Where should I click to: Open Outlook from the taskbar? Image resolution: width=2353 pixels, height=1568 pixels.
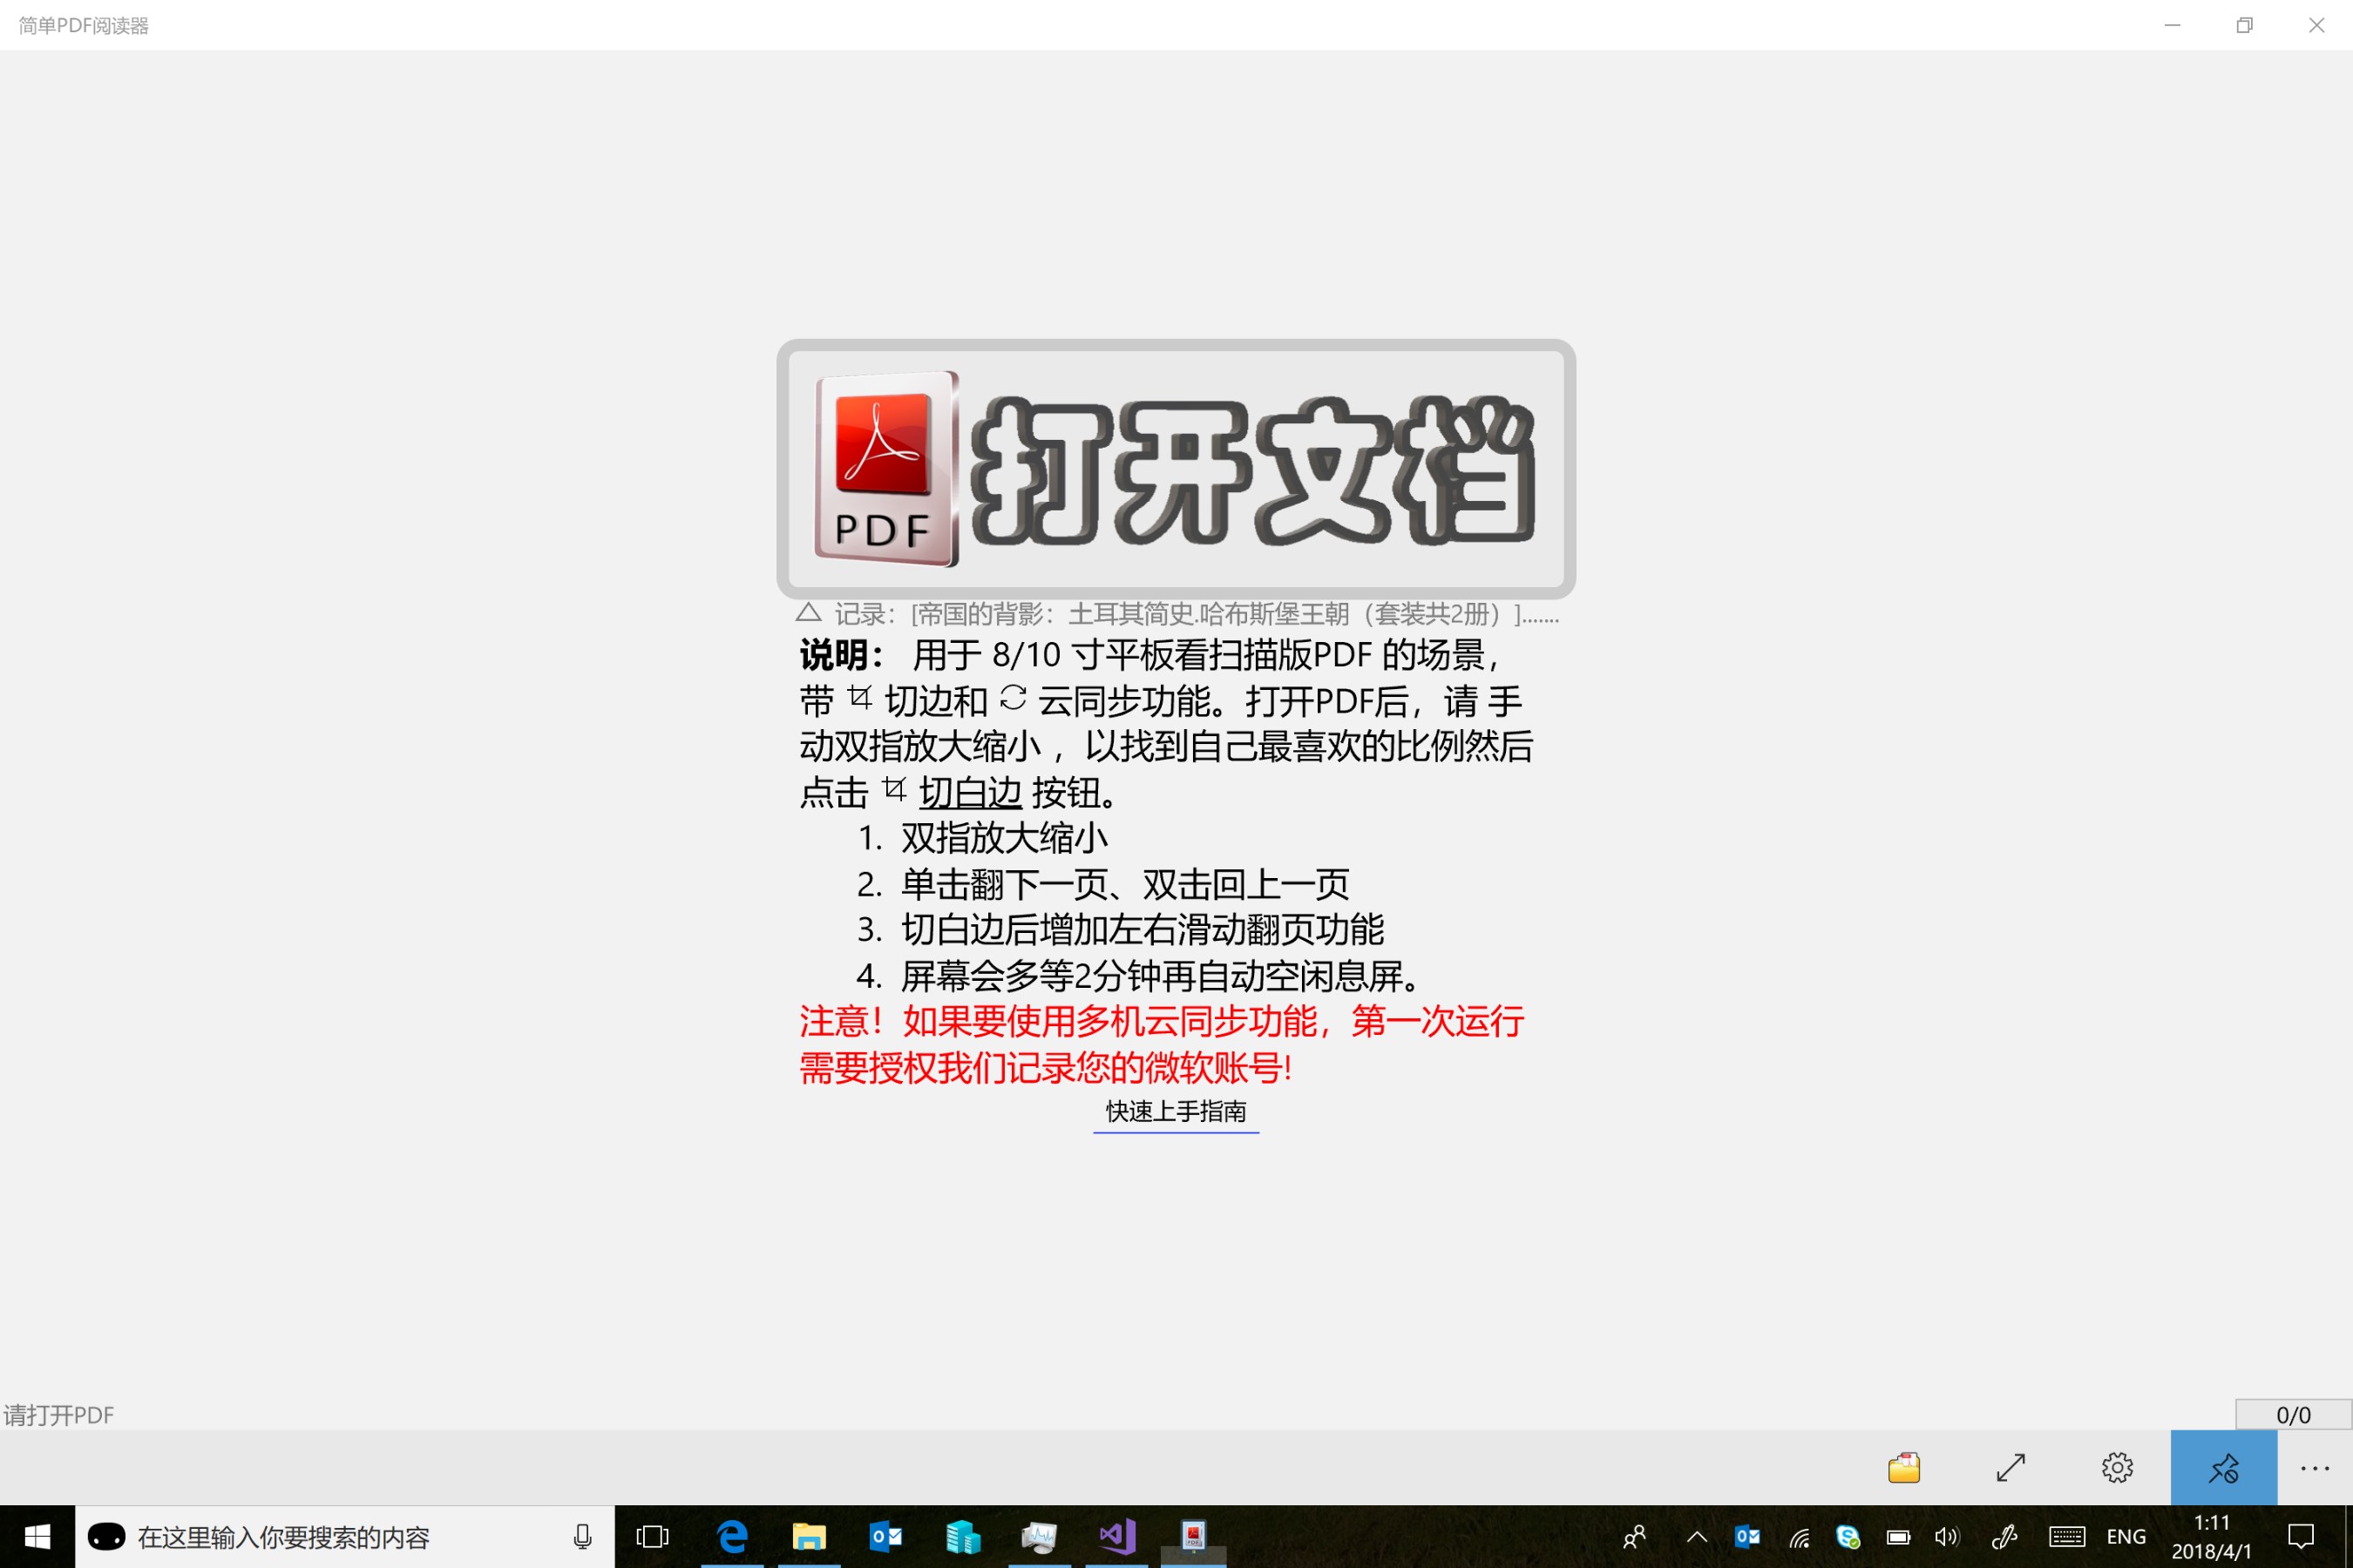point(886,1537)
